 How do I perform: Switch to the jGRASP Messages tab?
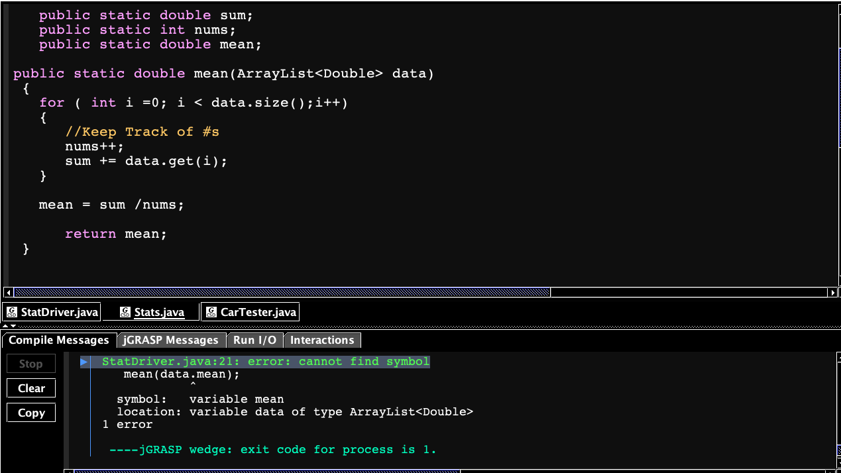pos(170,340)
